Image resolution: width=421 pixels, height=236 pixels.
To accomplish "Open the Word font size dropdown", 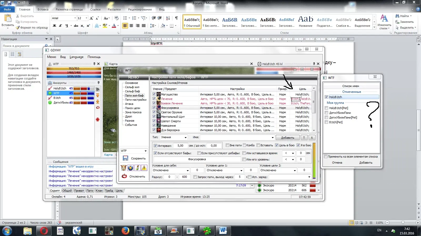I will pyautogui.click(x=86, y=18).
